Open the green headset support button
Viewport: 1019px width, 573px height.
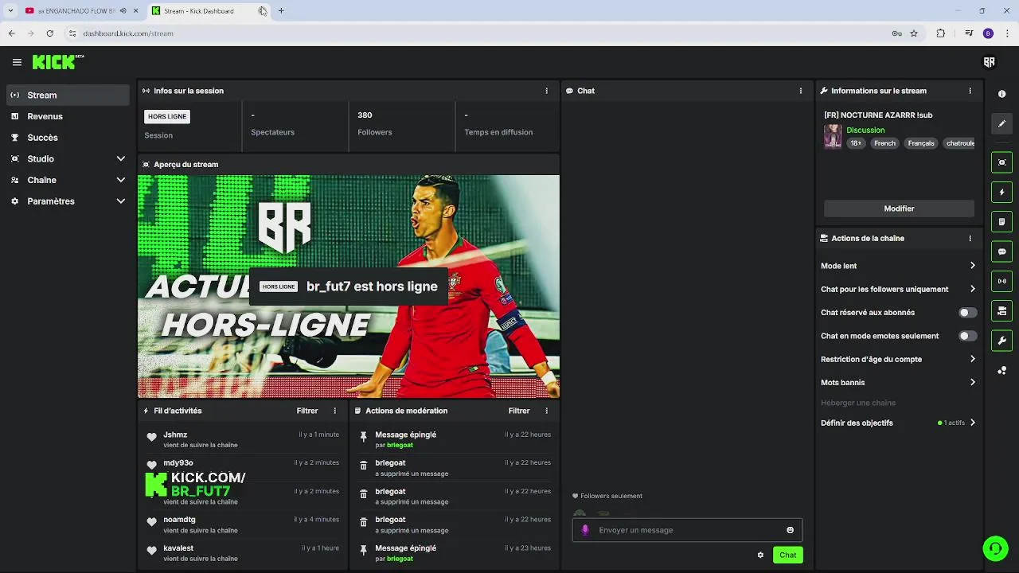coord(995,548)
